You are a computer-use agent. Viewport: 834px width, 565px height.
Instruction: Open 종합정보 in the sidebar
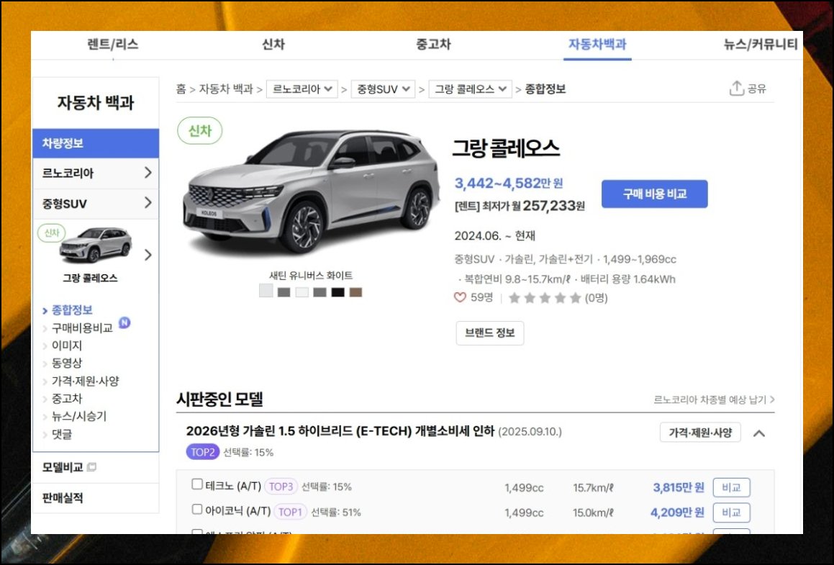(x=72, y=310)
